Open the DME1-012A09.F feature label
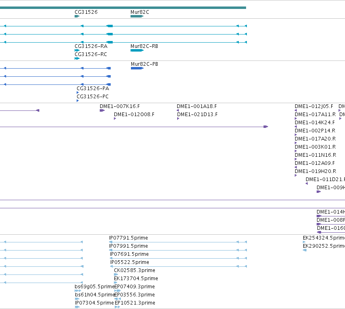 [315, 164]
